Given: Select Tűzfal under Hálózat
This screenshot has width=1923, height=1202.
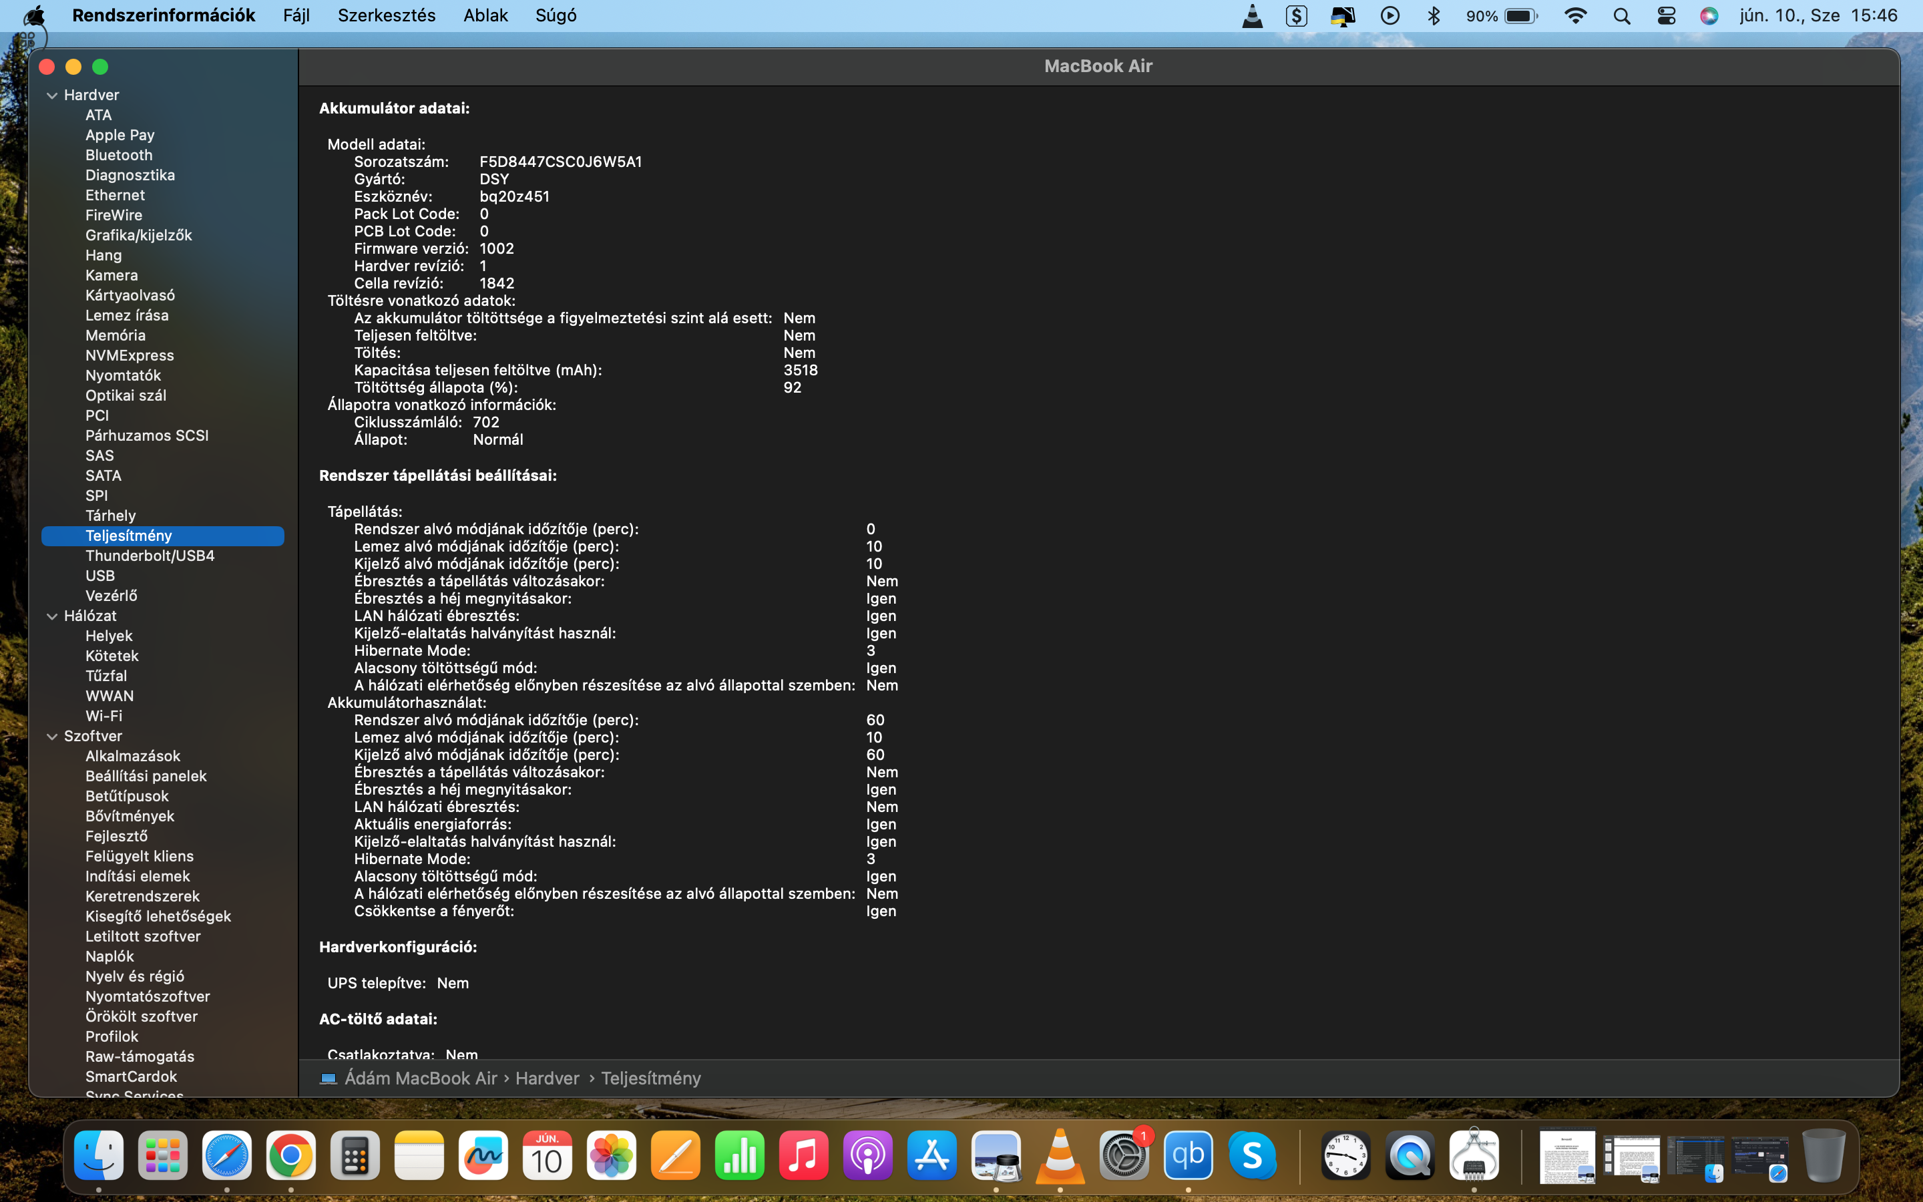Looking at the screenshot, I should coord(106,676).
